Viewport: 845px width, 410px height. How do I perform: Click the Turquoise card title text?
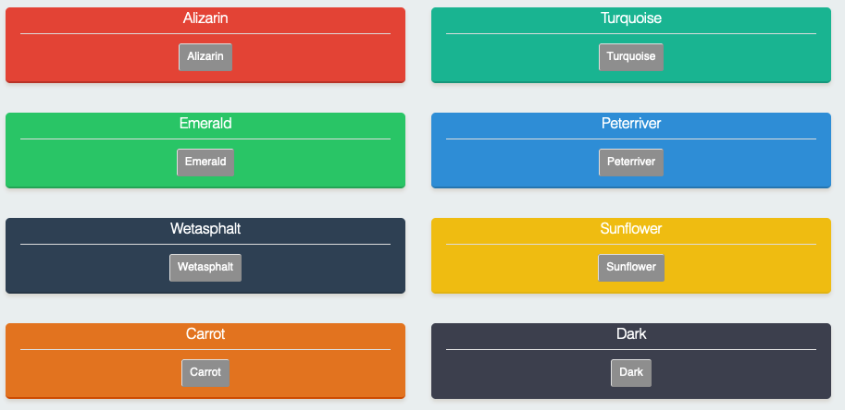click(x=630, y=18)
